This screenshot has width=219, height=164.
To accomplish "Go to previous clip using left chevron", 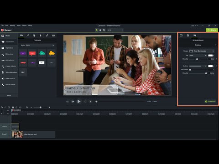I will coord(85,102).
